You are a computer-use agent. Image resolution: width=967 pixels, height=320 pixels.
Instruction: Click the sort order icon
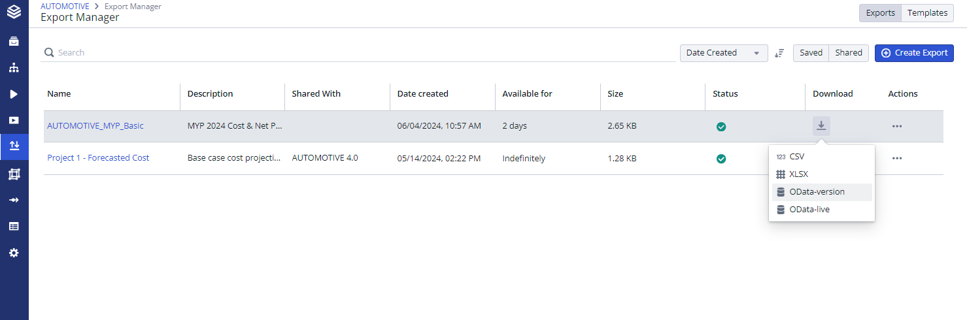[x=779, y=53]
